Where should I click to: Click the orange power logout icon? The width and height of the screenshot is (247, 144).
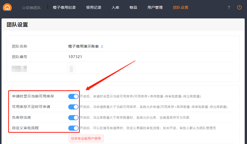click(239, 7)
